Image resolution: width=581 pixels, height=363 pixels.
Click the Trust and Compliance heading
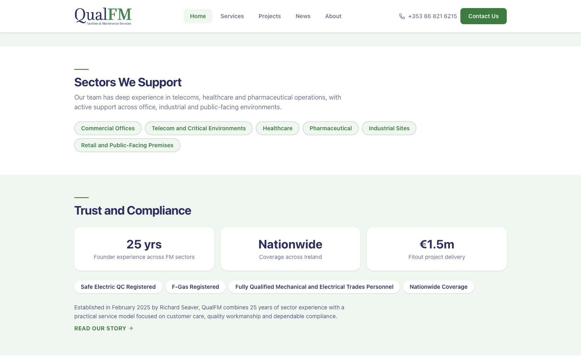click(133, 211)
